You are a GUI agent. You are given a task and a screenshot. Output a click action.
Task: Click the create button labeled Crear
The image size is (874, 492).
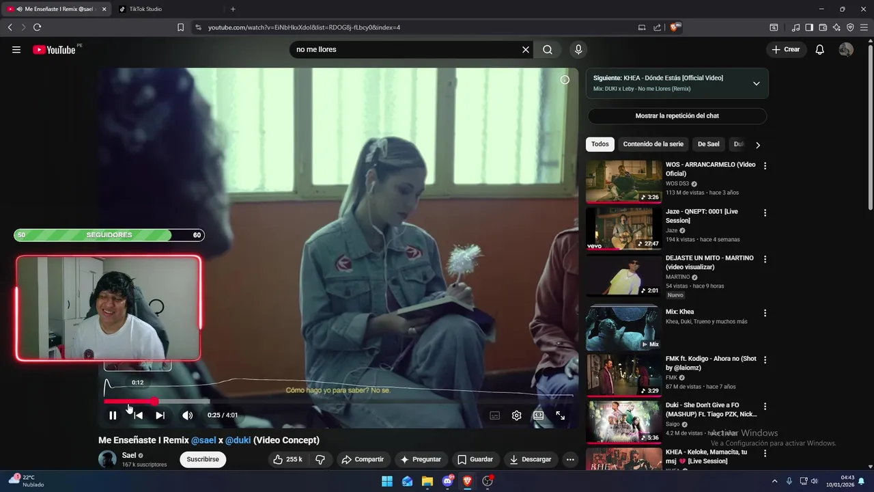tap(785, 49)
